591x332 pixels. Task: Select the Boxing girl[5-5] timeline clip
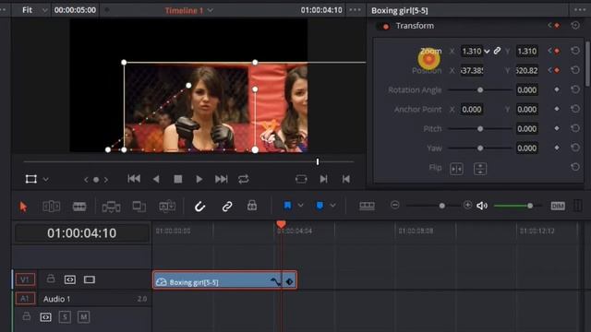[224, 280]
